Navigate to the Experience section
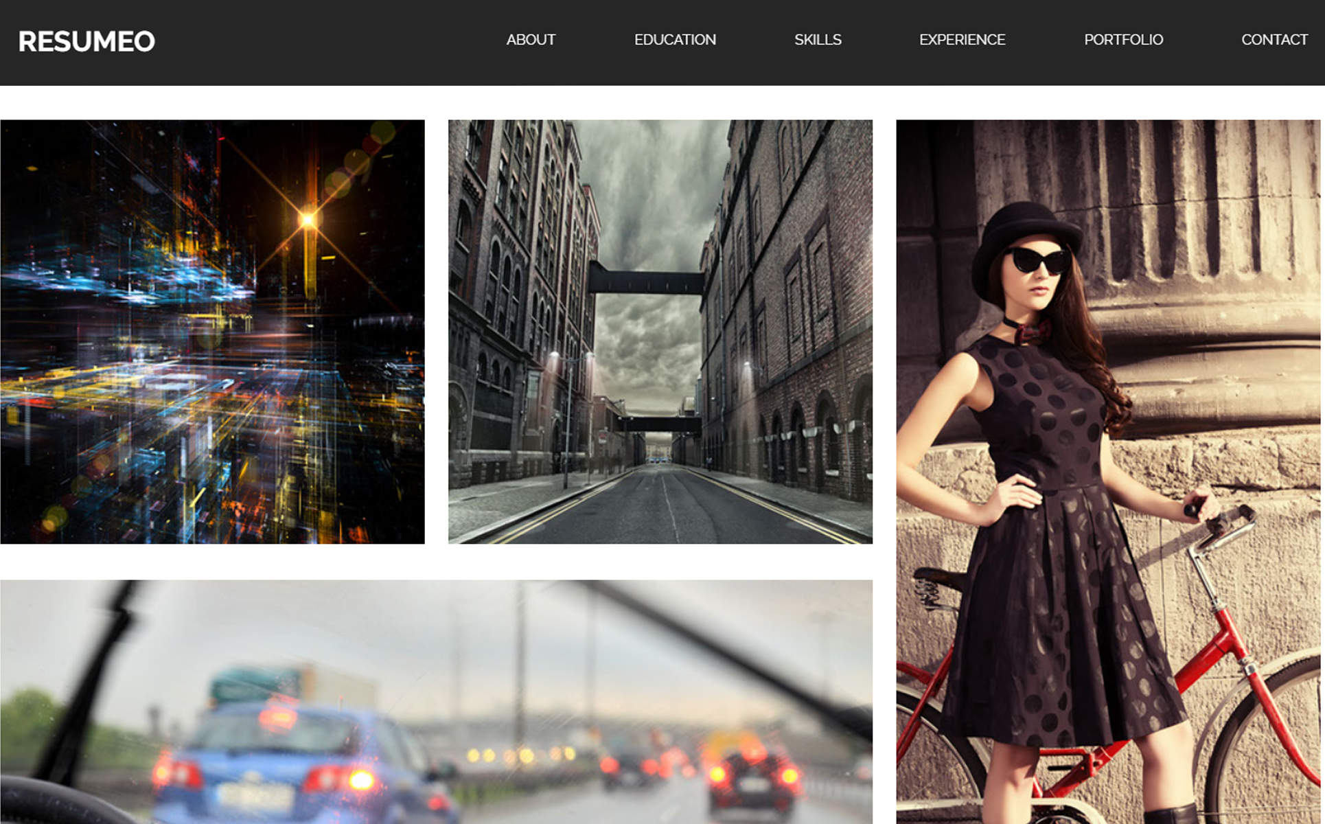Image resolution: width=1325 pixels, height=824 pixels. coord(962,40)
